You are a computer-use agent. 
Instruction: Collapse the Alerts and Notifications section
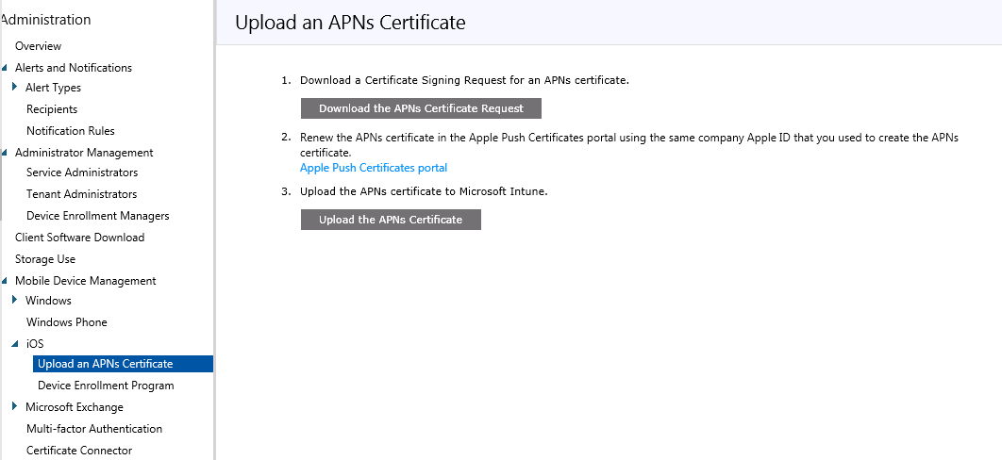pos(5,68)
